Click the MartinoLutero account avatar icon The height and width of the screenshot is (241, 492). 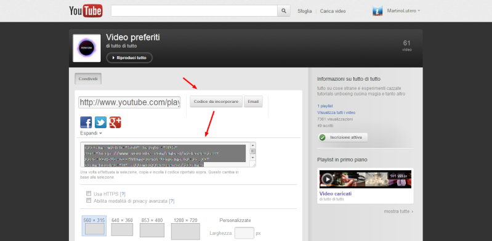(377, 11)
